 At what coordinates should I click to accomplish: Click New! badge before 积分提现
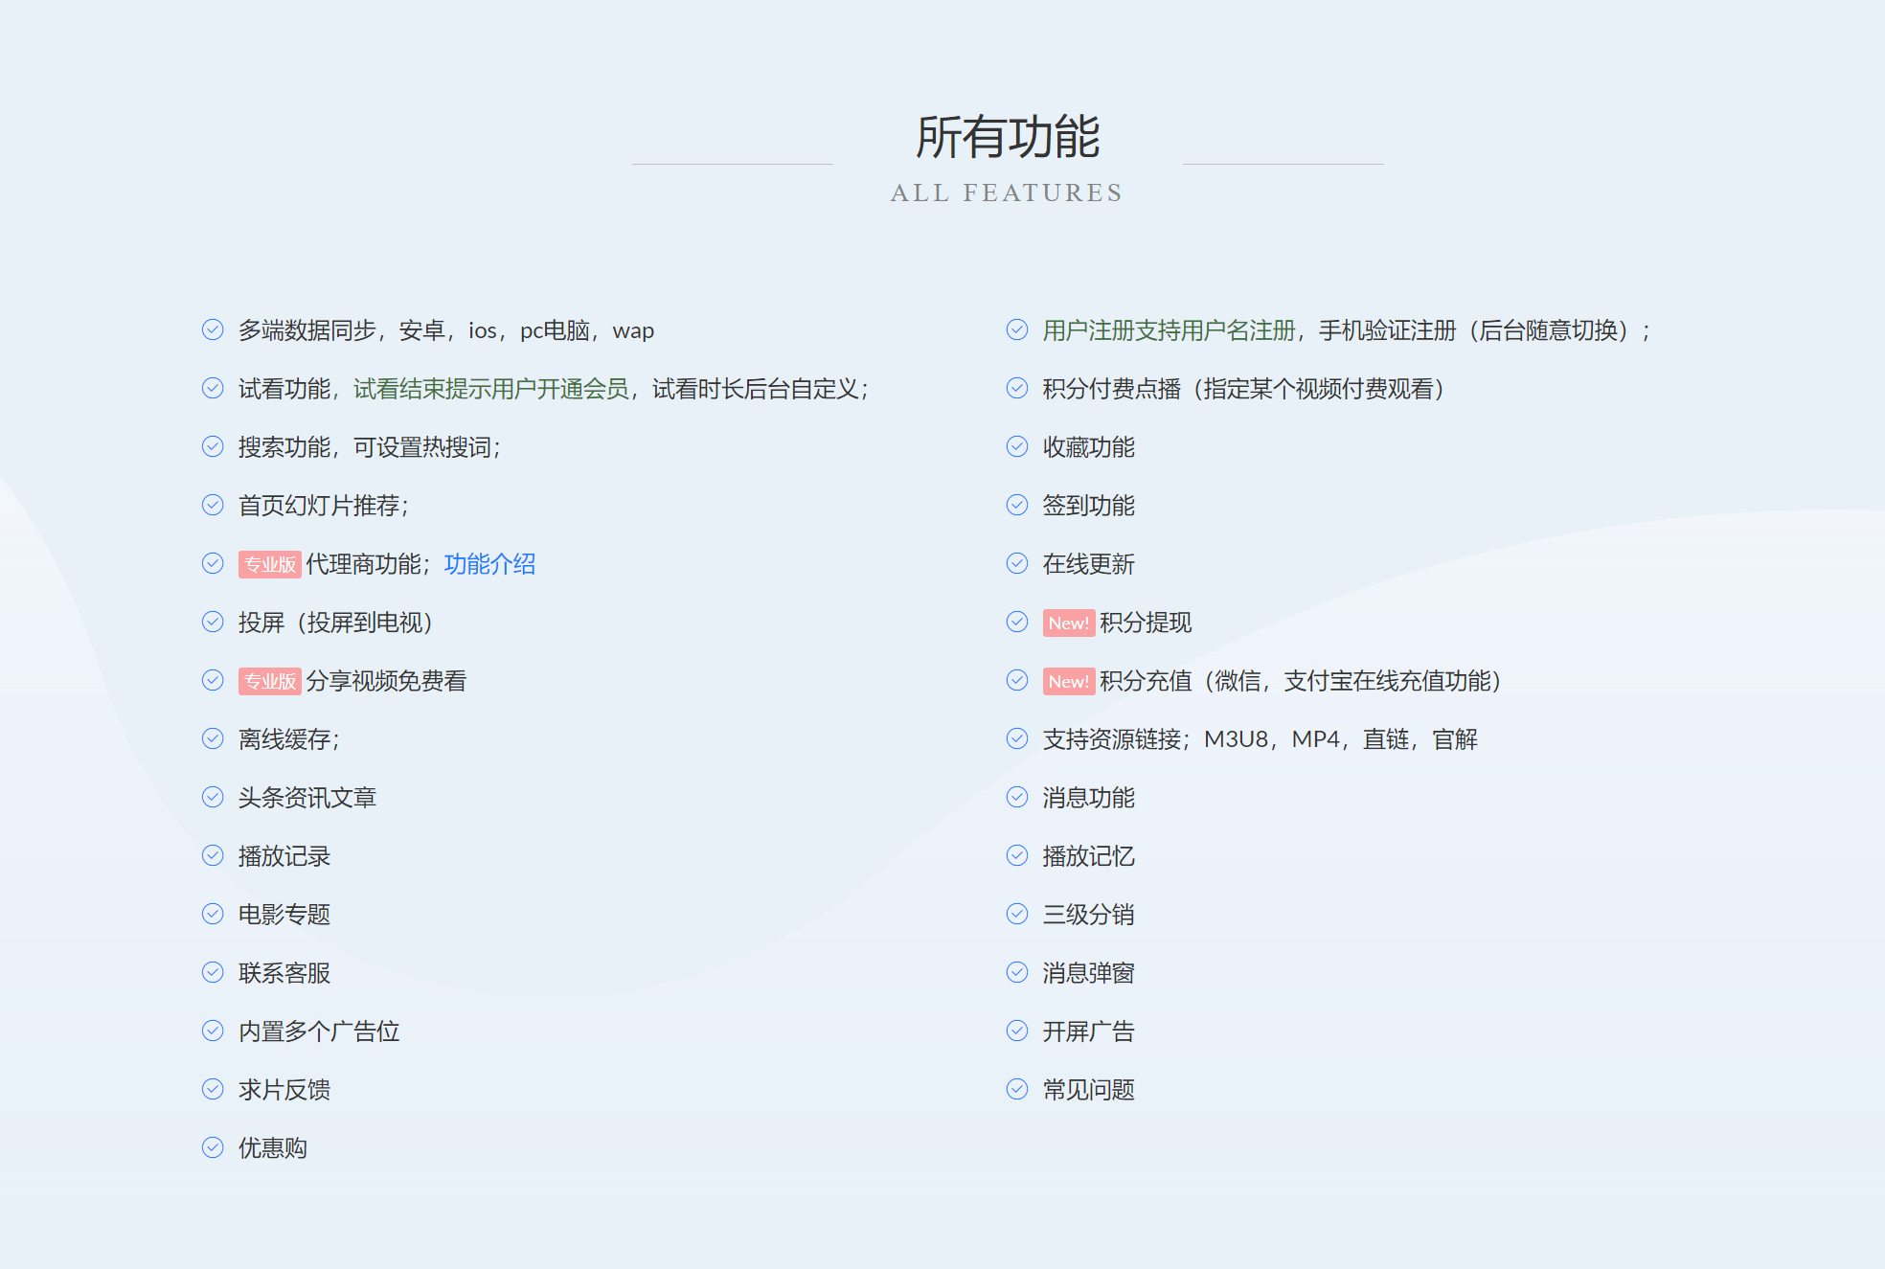pyautogui.click(x=1069, y=623)
